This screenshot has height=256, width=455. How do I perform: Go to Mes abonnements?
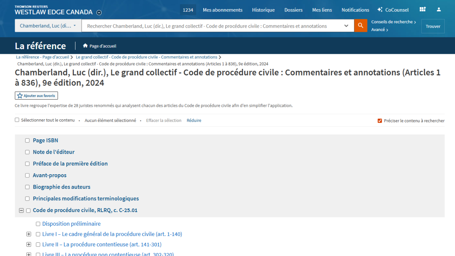point(223,10)
